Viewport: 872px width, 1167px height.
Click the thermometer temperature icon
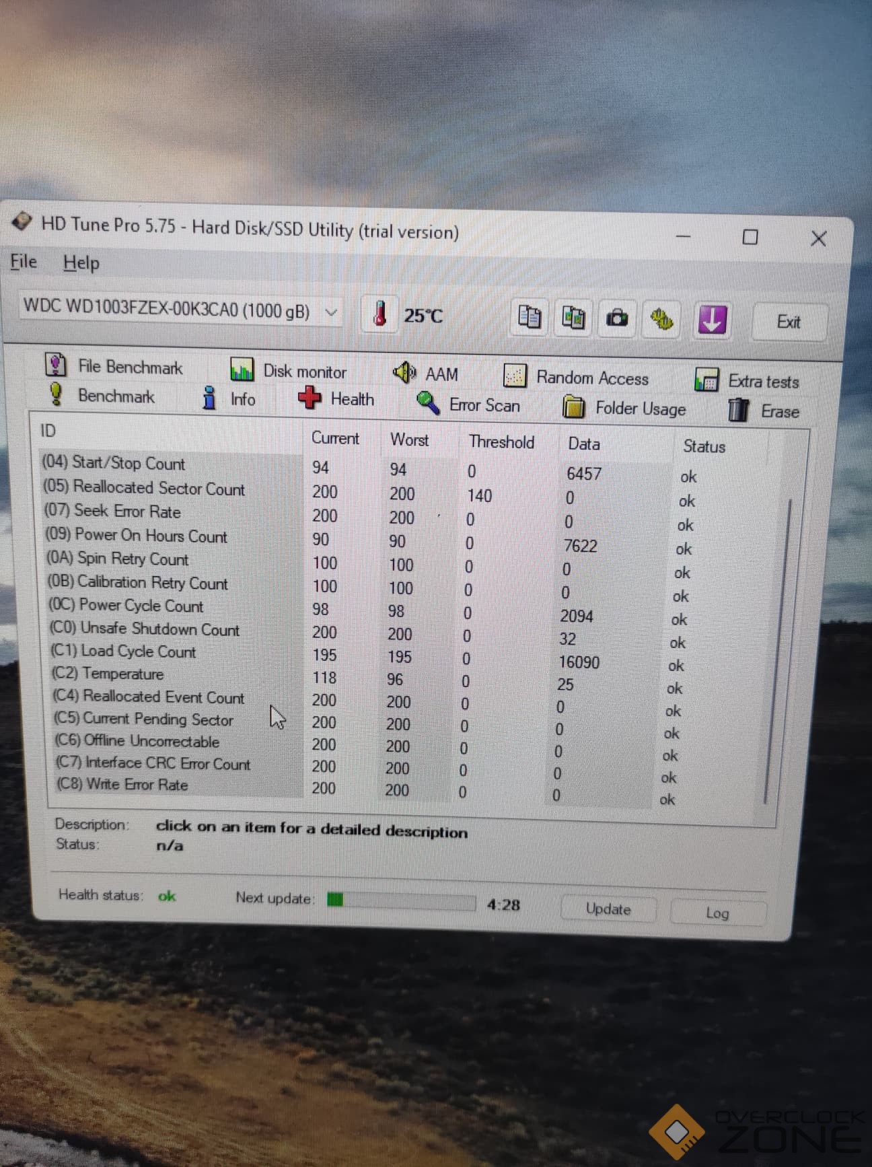pyautogui.click(x=380, y=314)
